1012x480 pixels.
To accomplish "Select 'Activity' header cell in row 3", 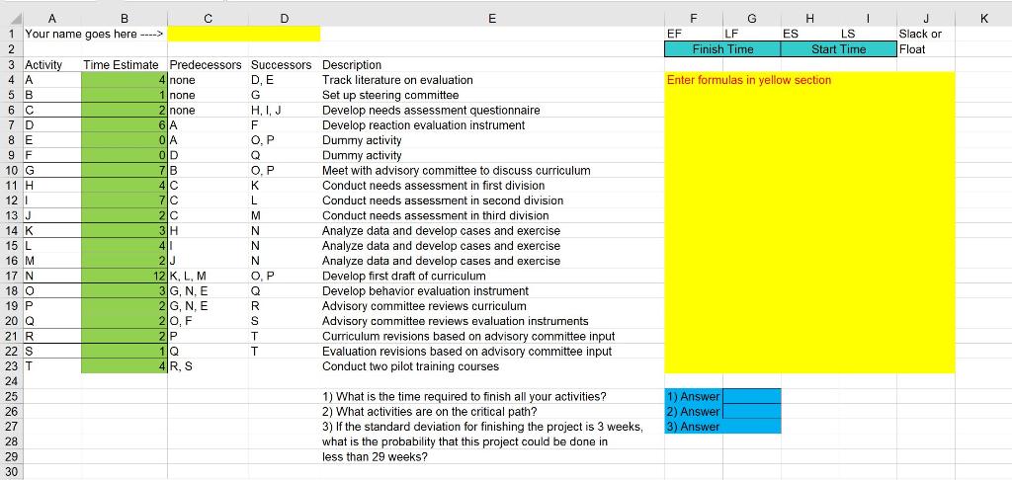I will [x=52, y=64].
